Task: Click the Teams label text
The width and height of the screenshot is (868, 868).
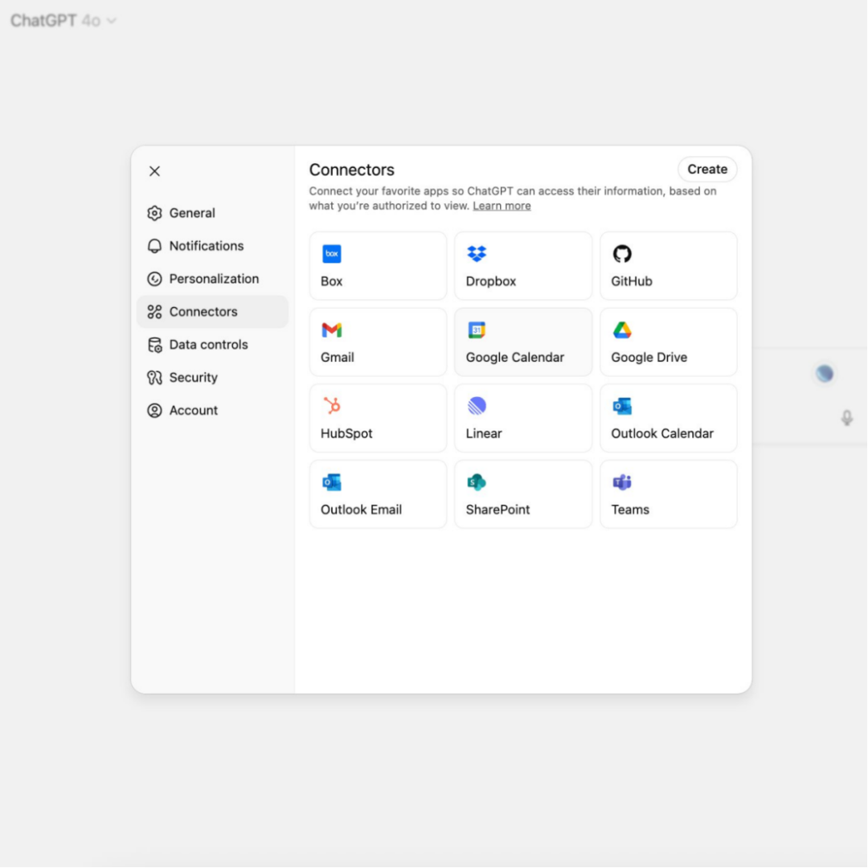Action: click(630, 510)
